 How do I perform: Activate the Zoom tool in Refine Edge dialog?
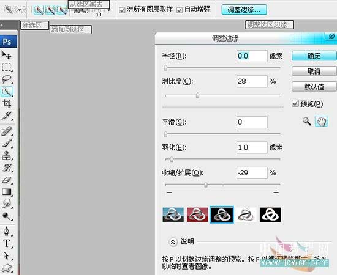[x=307, y=122]
